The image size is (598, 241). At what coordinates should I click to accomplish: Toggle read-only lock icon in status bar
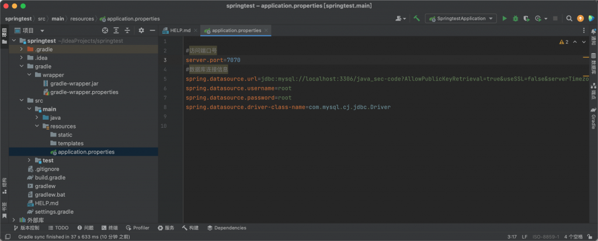tap(590, 237)
